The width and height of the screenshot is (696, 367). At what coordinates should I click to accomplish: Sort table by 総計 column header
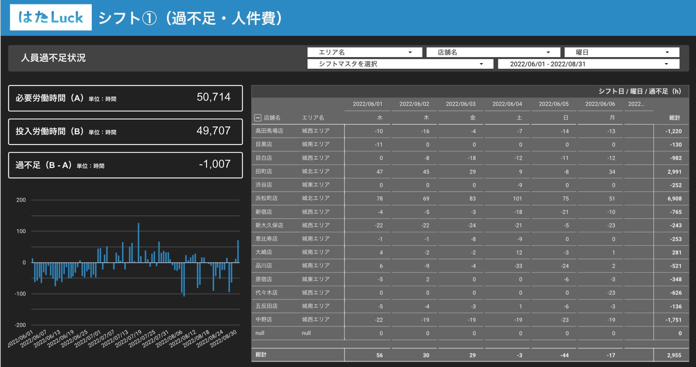point(675,118)
